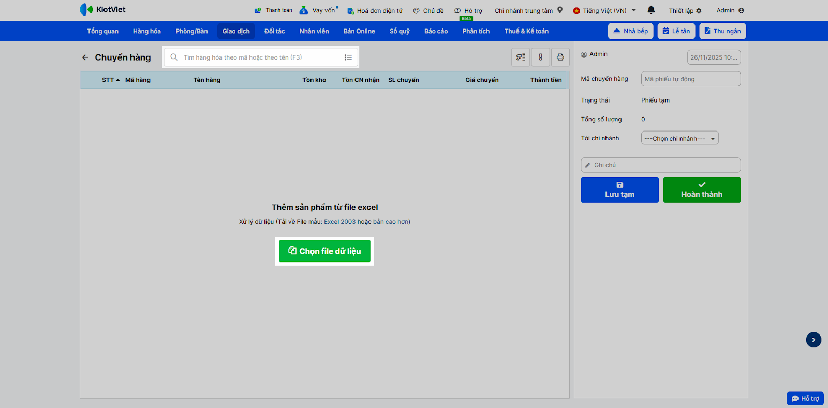
Task: Click the Giá chuyển column header
Action: tap(482, 80)
